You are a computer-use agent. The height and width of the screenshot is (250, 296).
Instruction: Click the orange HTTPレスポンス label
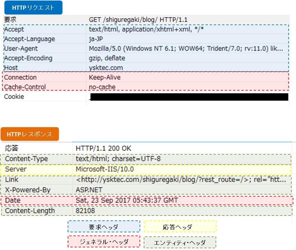pyautogui.click(x=30, y=134)
